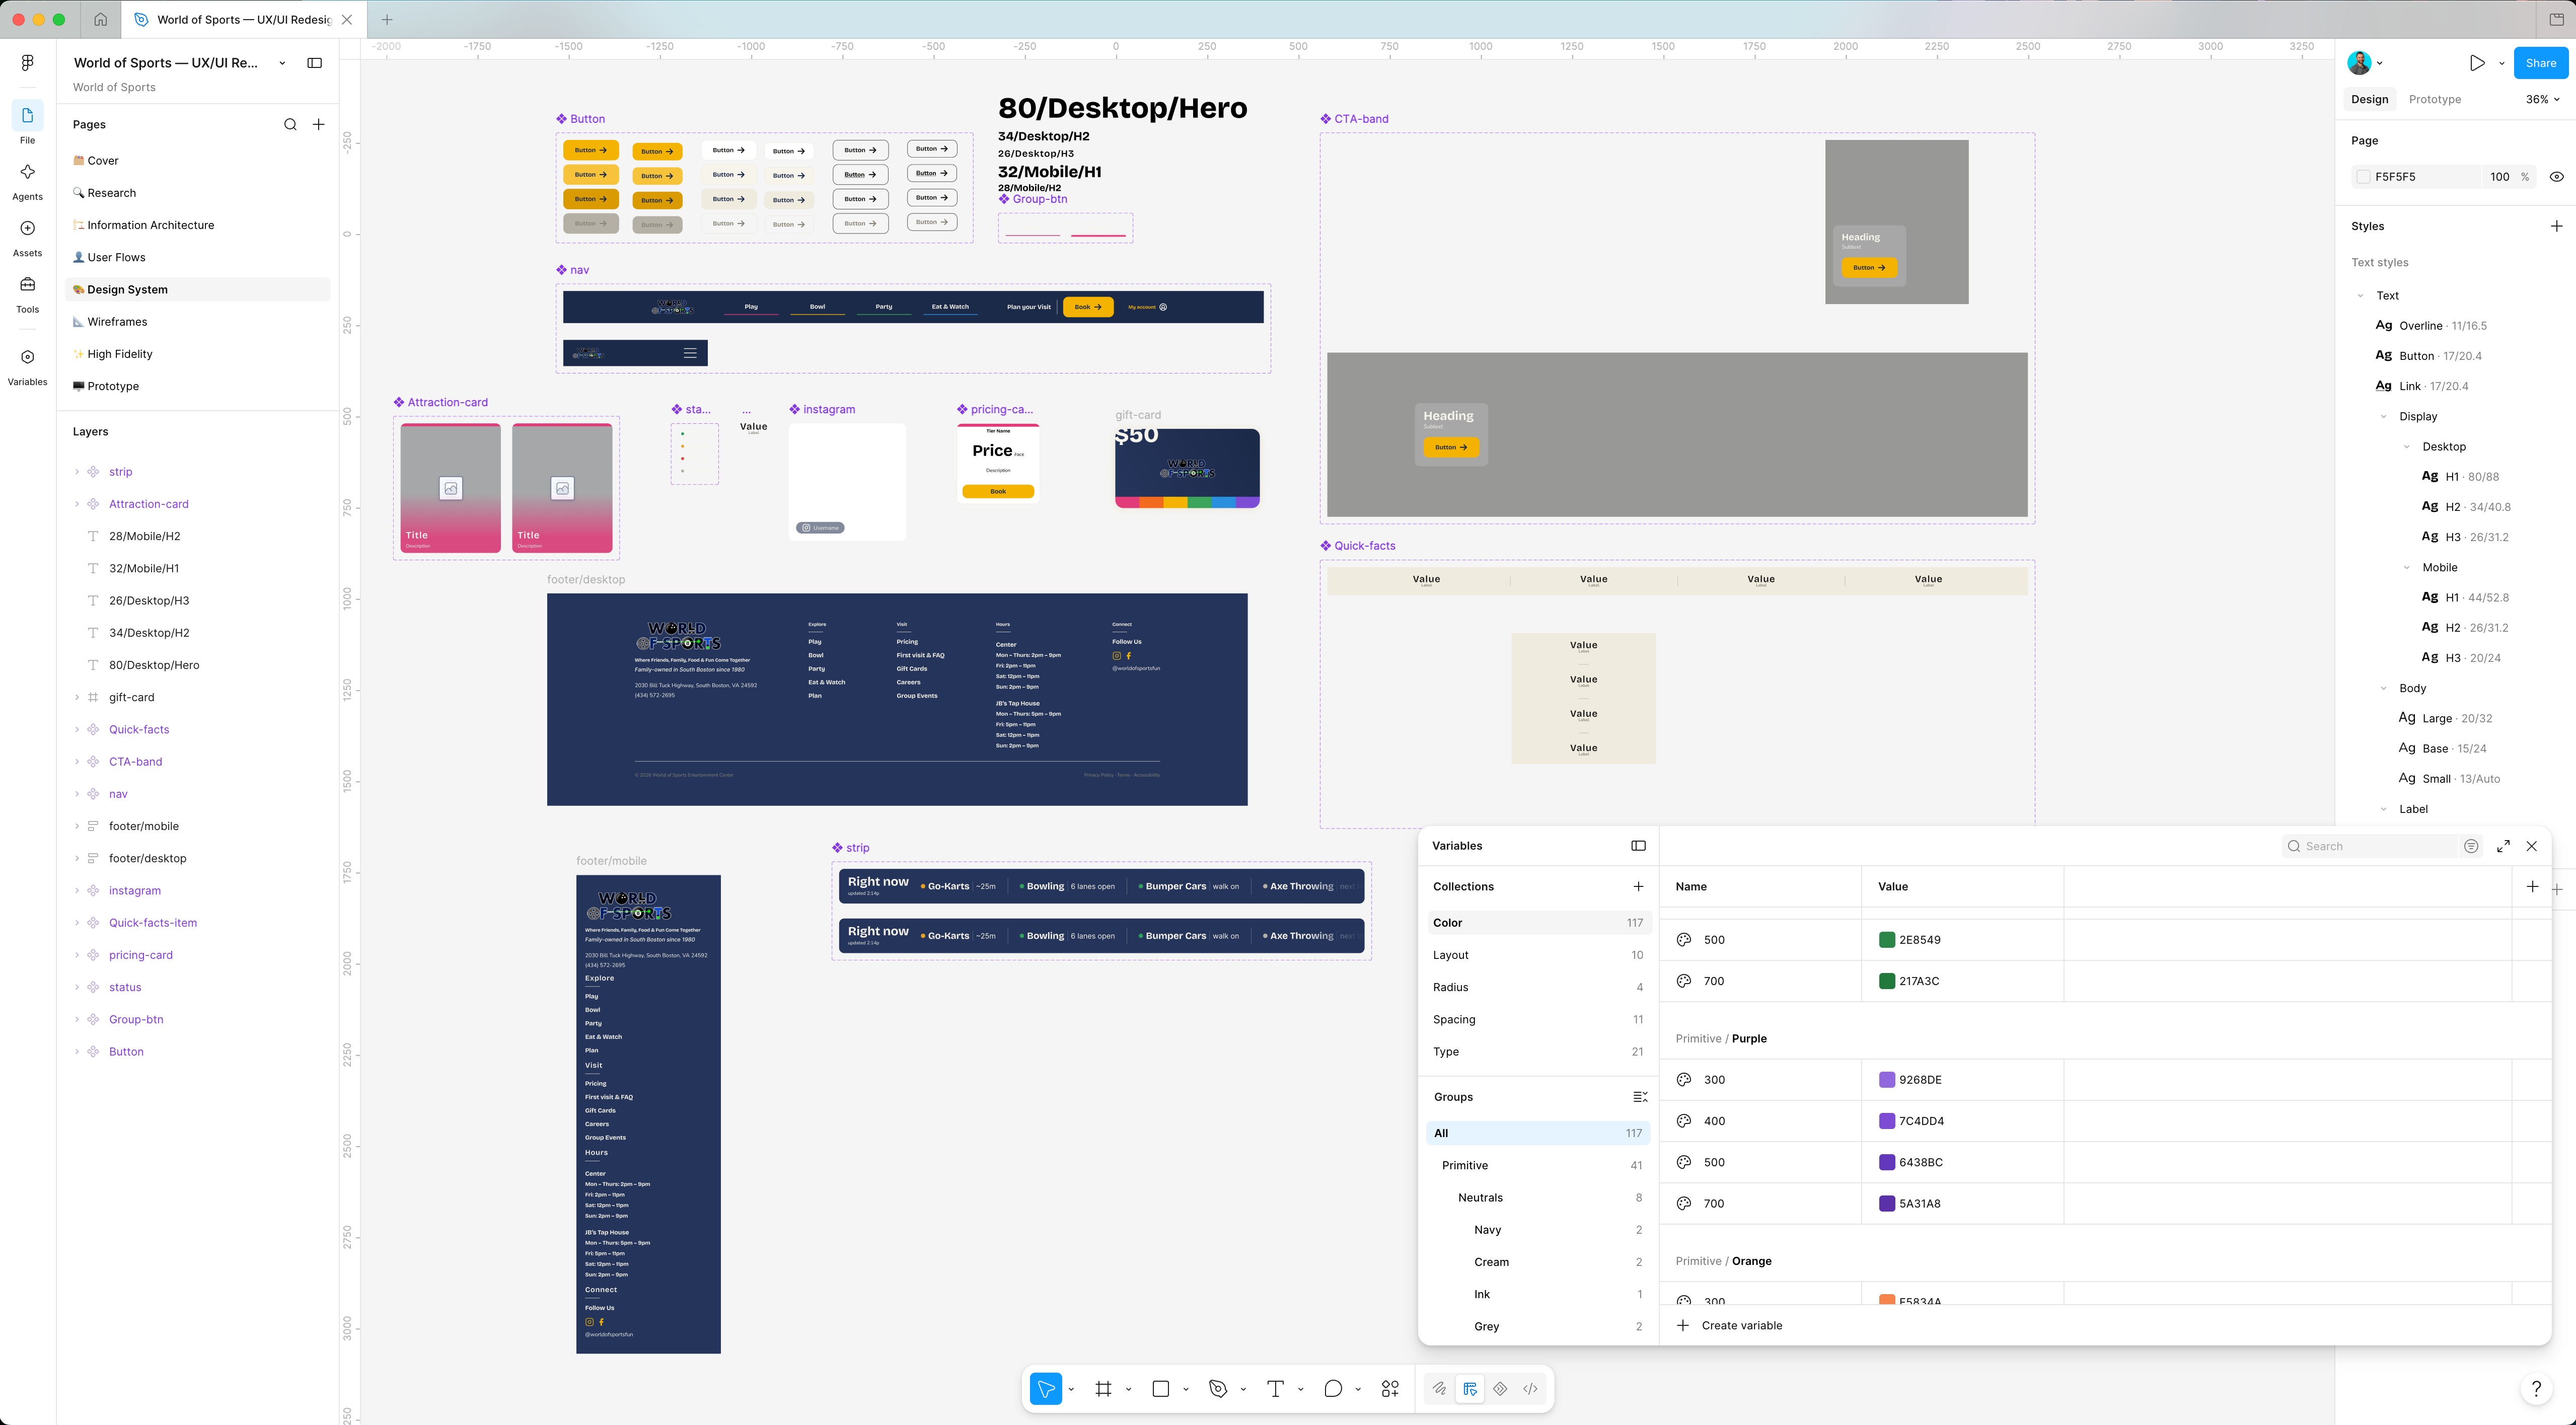2576x1425 pixels.
Task: Click Create variable
Action: click(1729, 1325)
